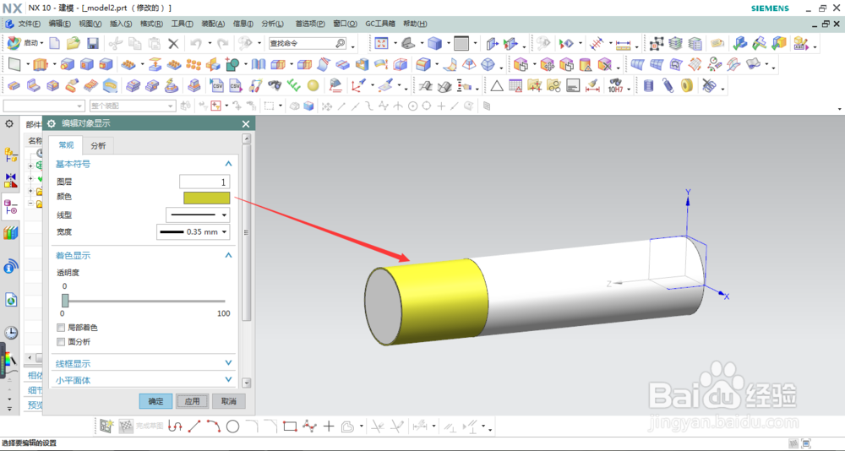Open the 编辑(E) menu
The height and width of the screenshot is (451, 845).
(59, 24)
